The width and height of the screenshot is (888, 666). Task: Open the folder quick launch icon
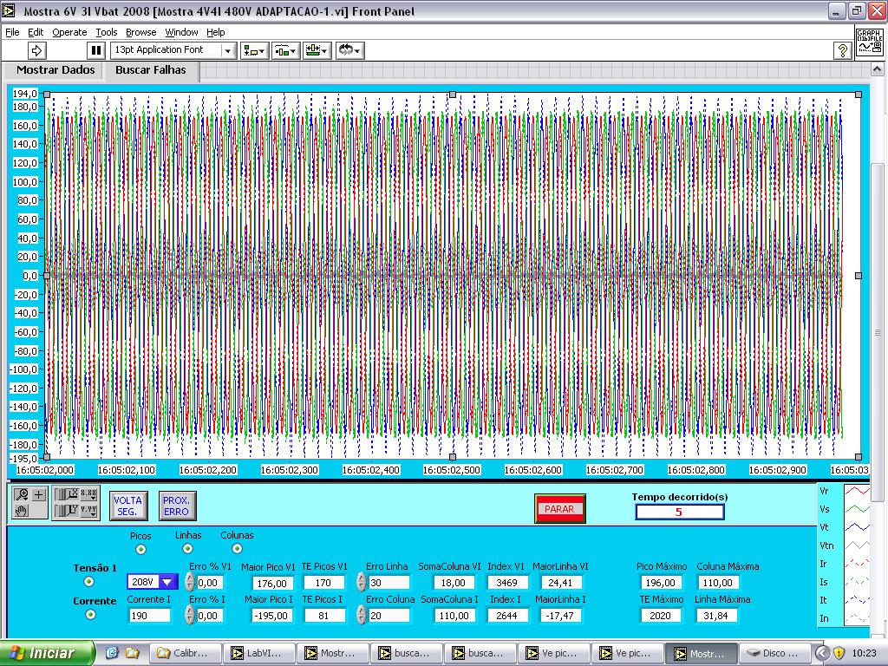(133, 653)
